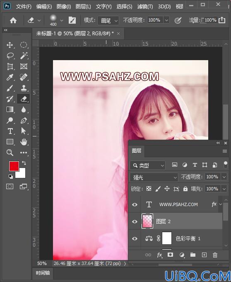Open the brush preset picker dropdown
The height and width of the screenshot is (282, 231).
[62, 20]
